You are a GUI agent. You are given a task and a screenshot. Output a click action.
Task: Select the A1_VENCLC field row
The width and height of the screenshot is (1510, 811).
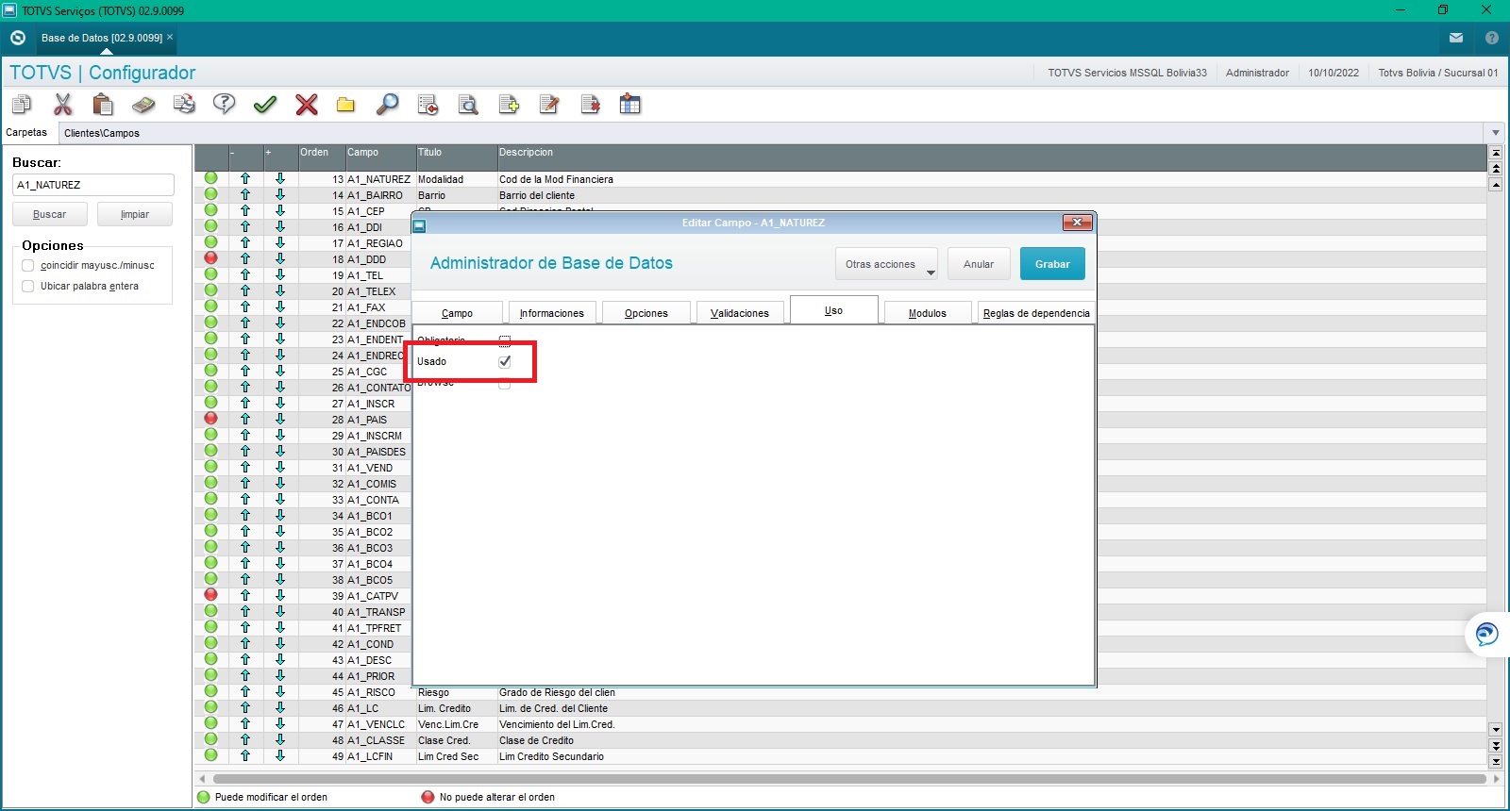click(x=840, y=724)
